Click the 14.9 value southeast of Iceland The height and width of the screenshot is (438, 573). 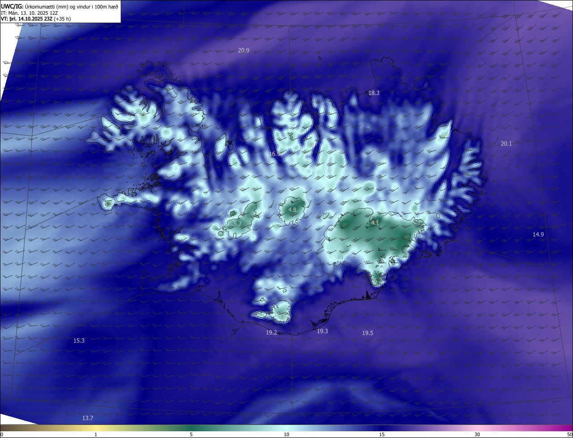(x=538, y=235)
